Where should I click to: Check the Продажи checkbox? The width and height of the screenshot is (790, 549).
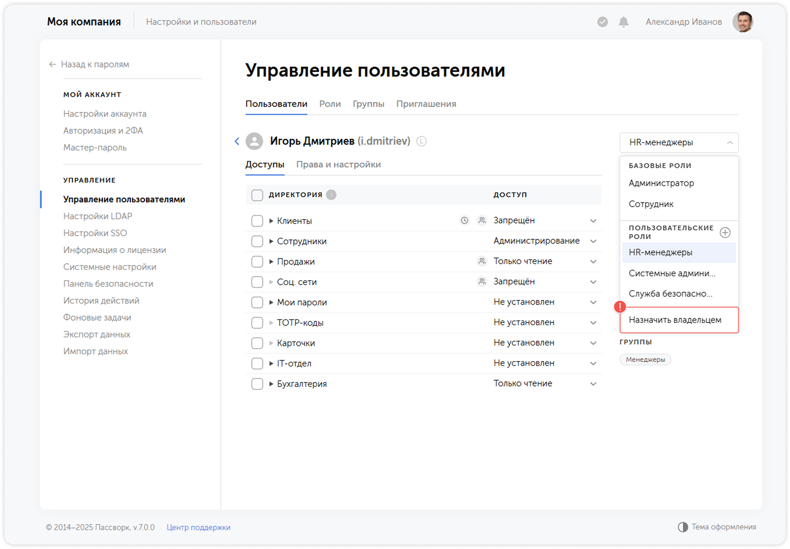257,262
